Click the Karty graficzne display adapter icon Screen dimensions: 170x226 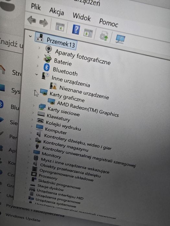point(44,92)
